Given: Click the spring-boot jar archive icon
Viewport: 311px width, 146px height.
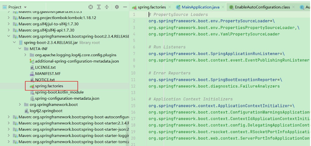Looking at the screenshot, I should (x=21, y=43).
